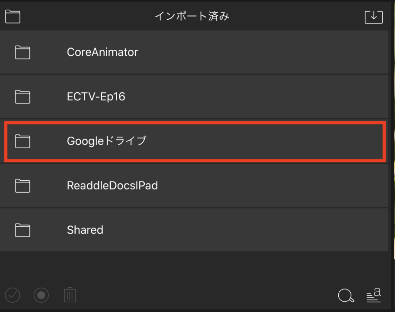Click the Shared folder icon

click(23, 230)
